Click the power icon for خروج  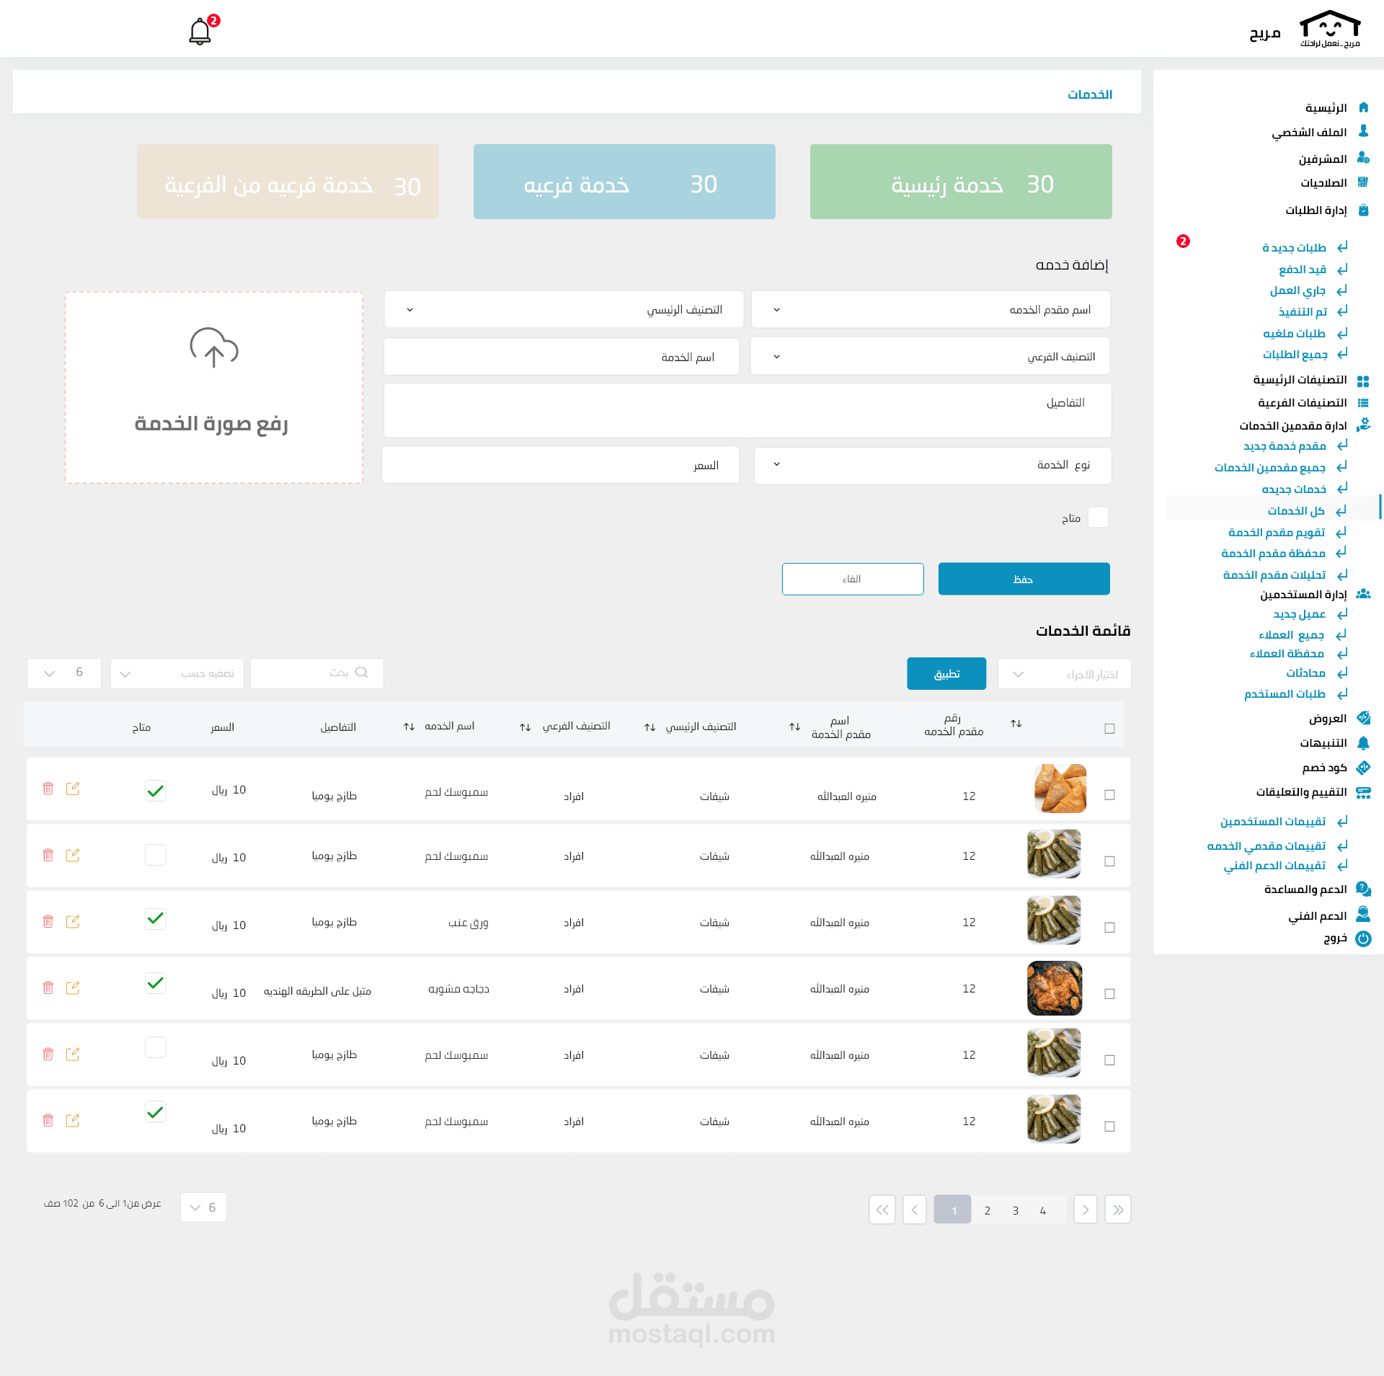coord(1363,938)
